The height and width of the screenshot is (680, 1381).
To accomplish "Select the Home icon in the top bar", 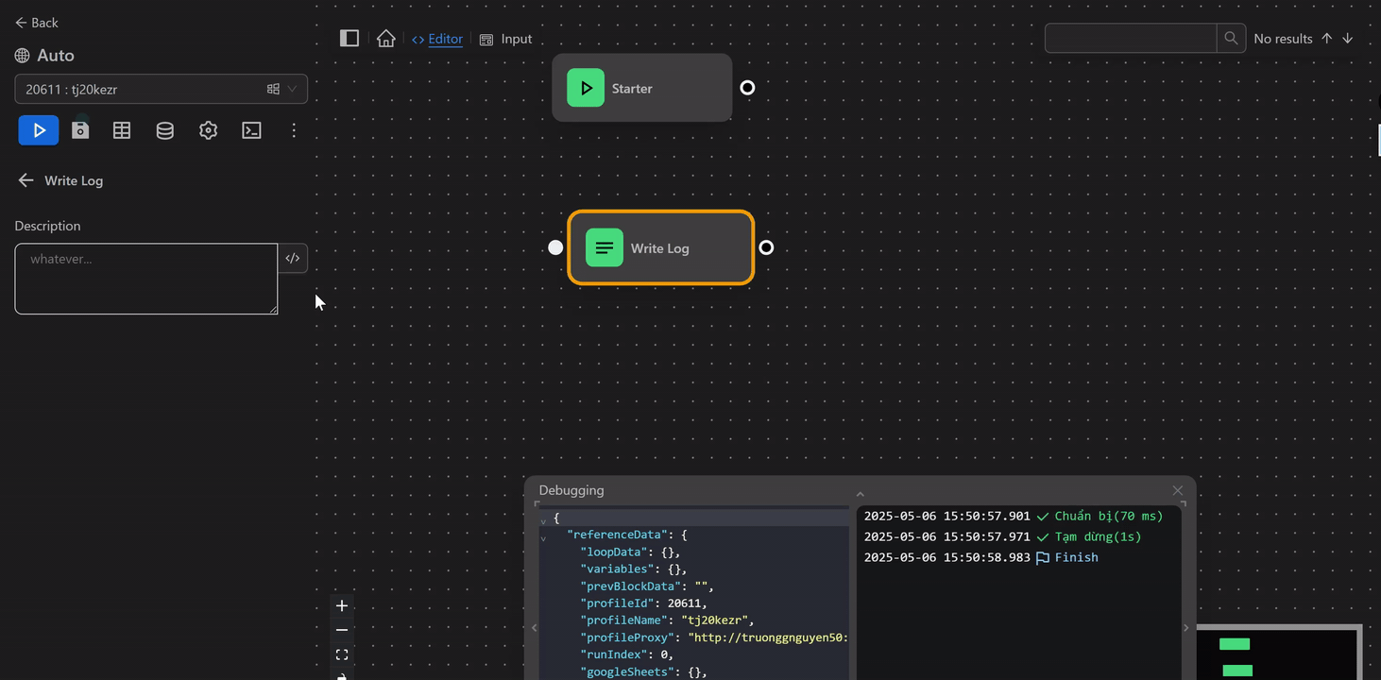I will tap(385, 38).
